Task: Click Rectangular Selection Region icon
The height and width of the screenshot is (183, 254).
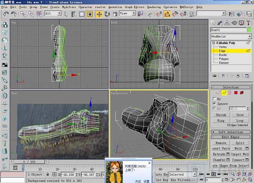Action: pyautogui.click(x=82, y=14)
